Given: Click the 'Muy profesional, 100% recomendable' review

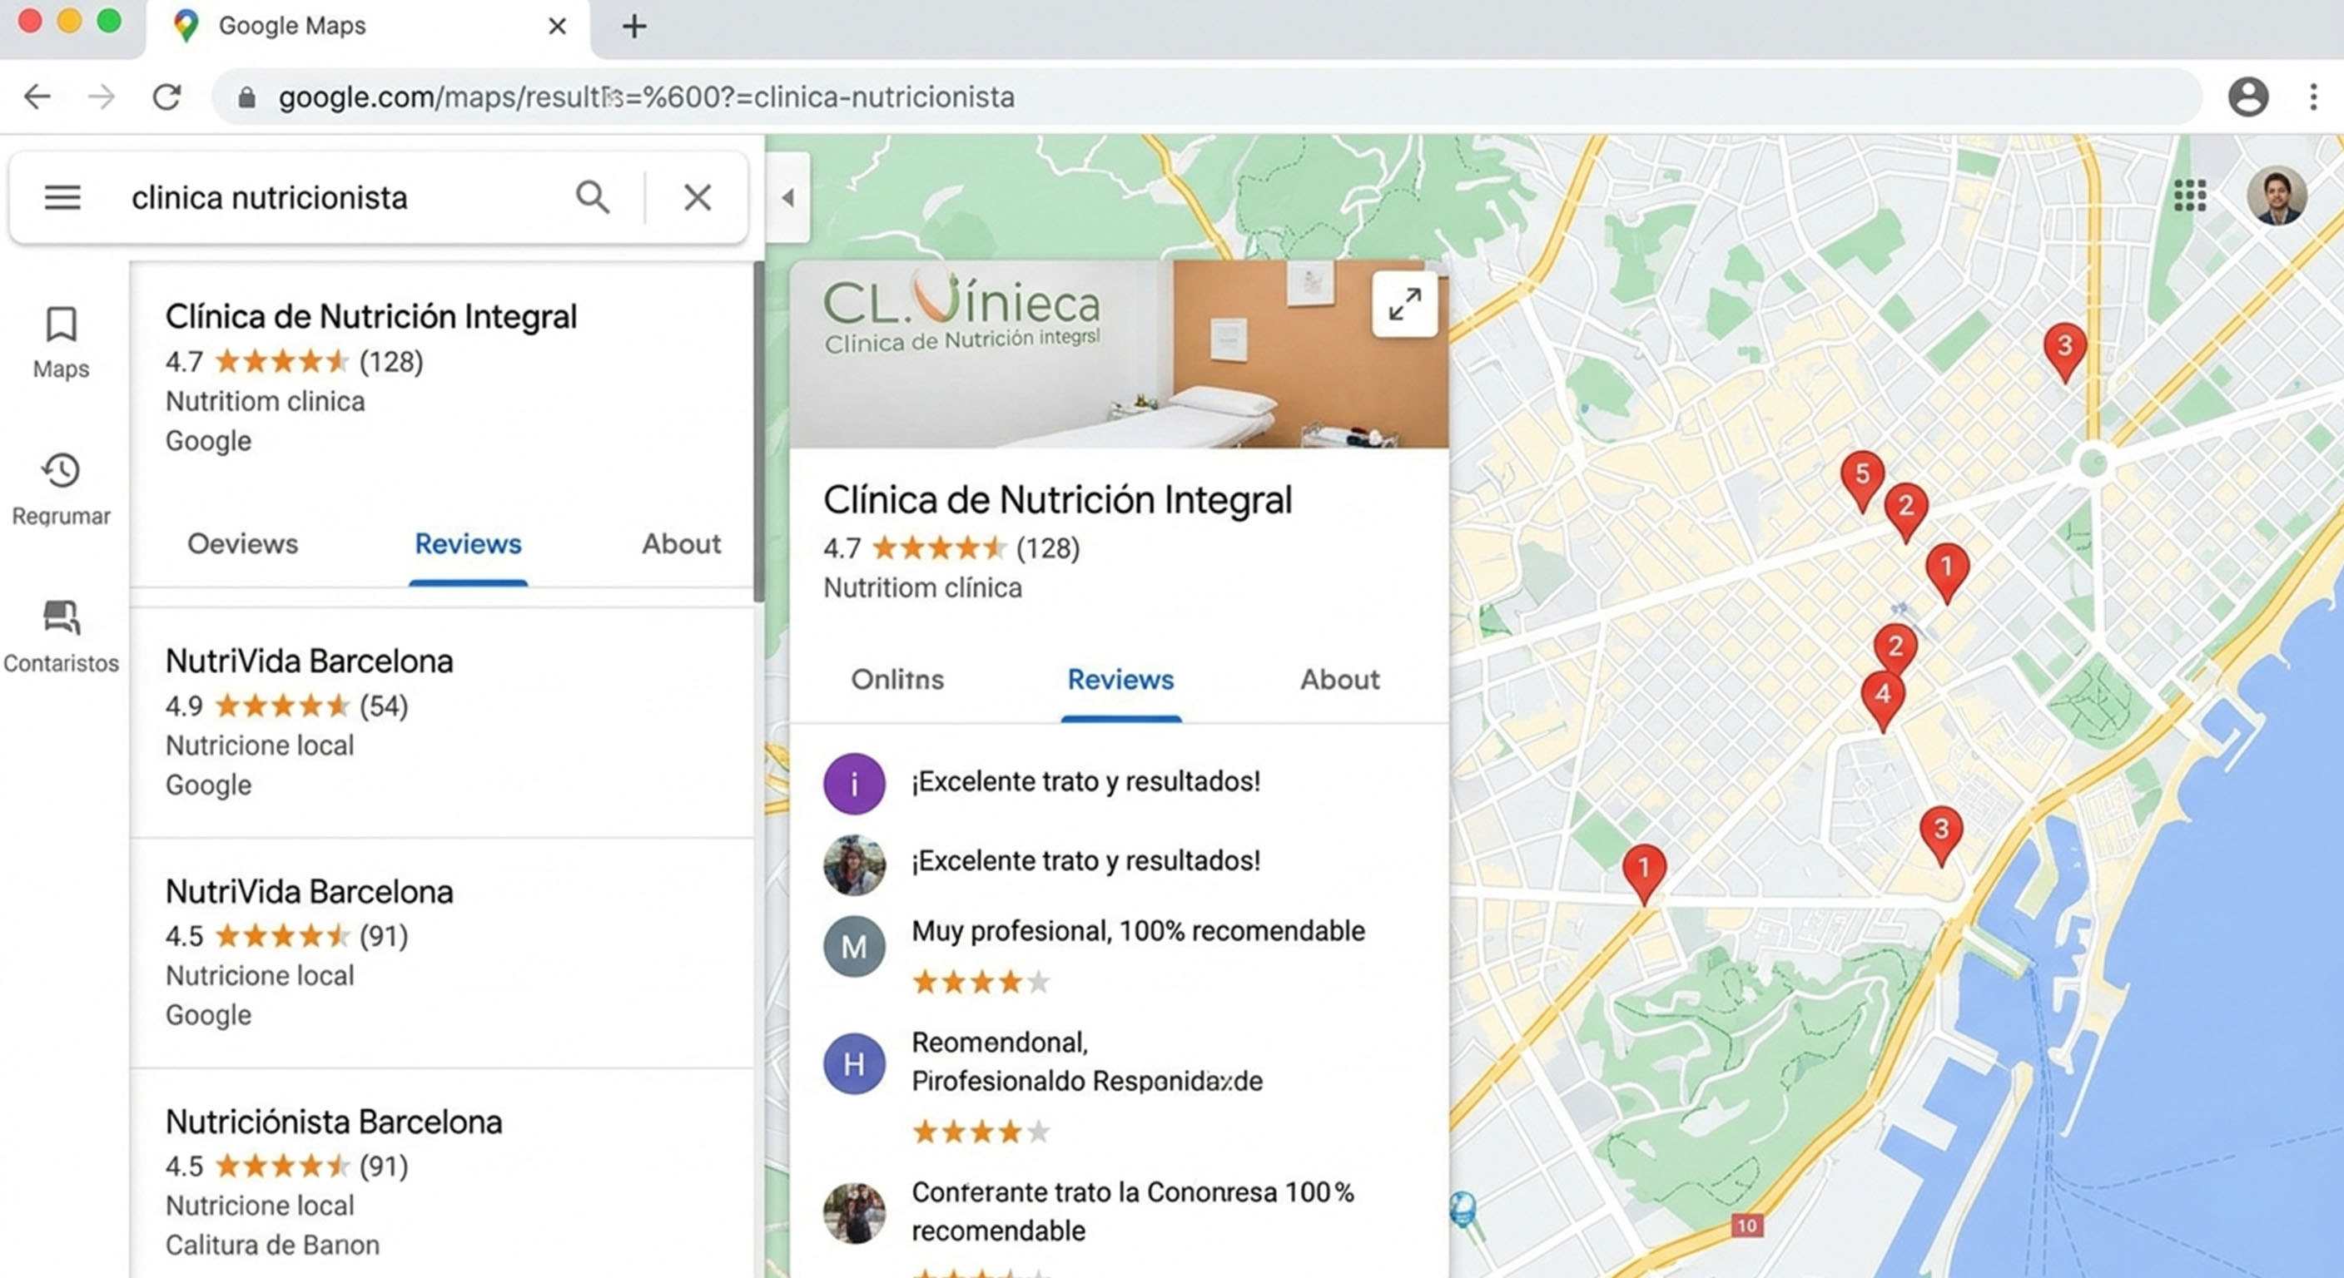Looking at the screenshot, I should (1137, 930).
